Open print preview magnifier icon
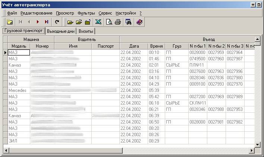The height and width of the screenshot is (157, 264). tap(109, 22)
